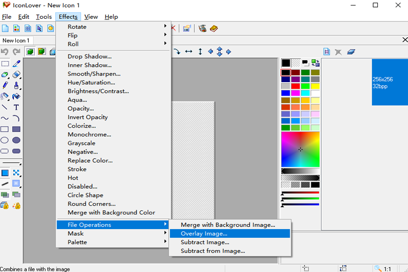Pick the red swatch in palette

(295, 86)
